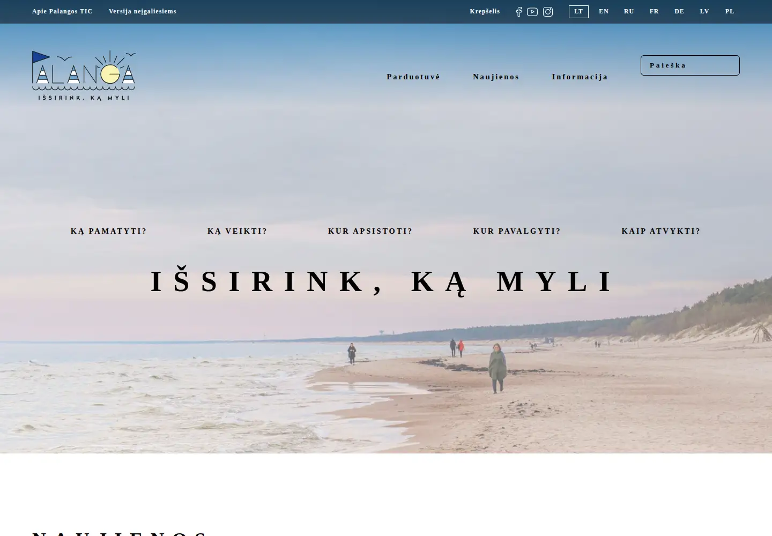Select the KUR APSISTOTI? section
This screenshot has width=772, height=536.
pos(370,231)
